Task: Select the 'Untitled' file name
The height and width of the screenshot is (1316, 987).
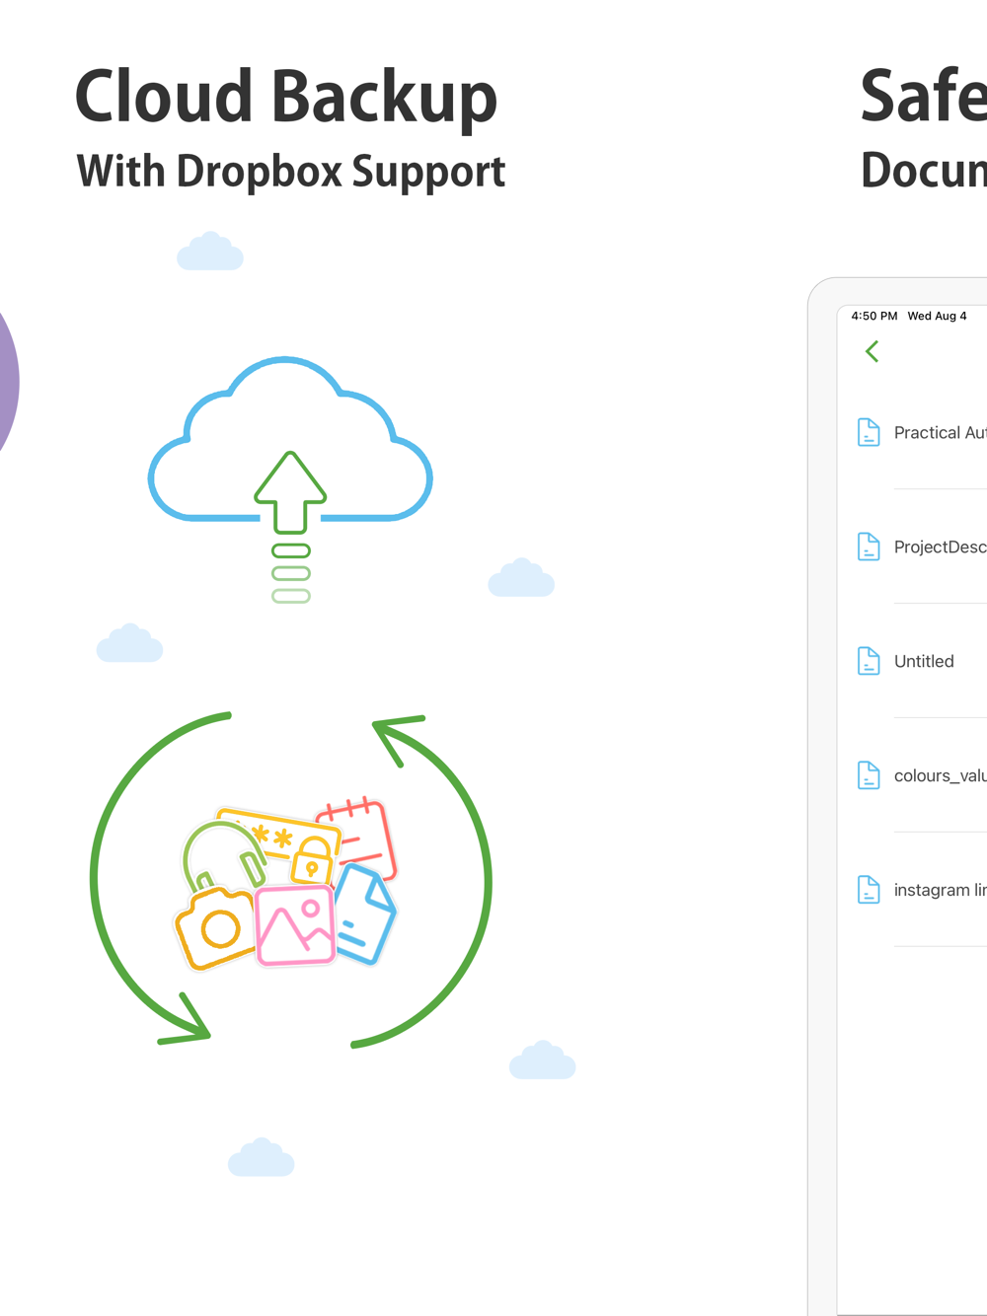Action: click(924, 661)
